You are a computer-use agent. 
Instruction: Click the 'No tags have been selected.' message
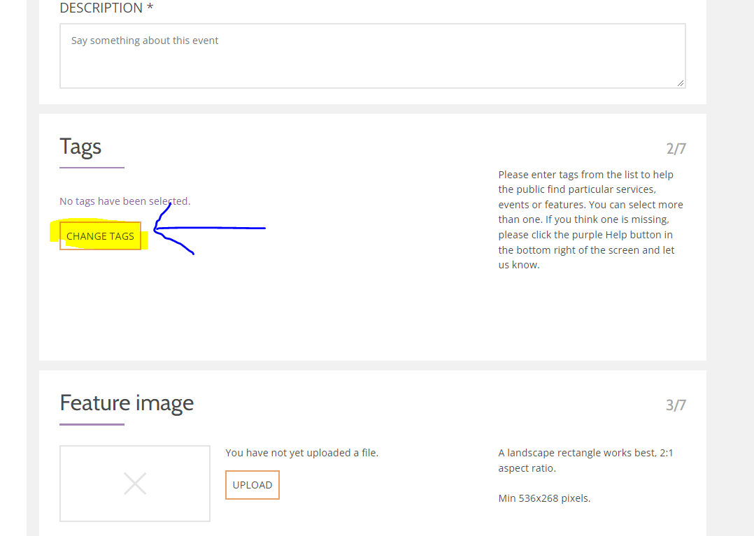click(125, 201)
